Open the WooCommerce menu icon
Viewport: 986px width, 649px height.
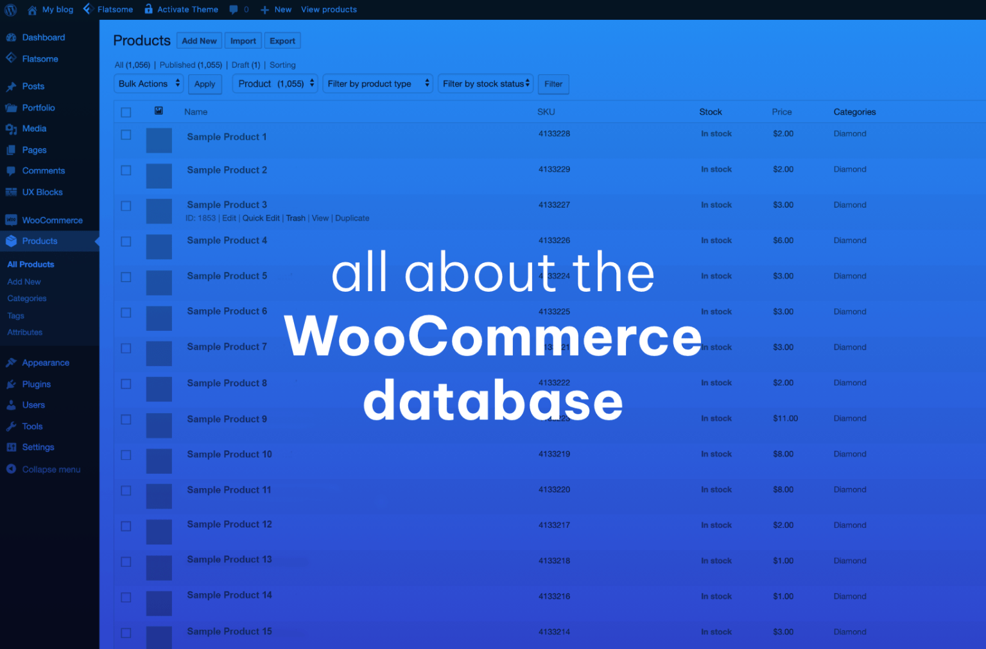point(11,220)
